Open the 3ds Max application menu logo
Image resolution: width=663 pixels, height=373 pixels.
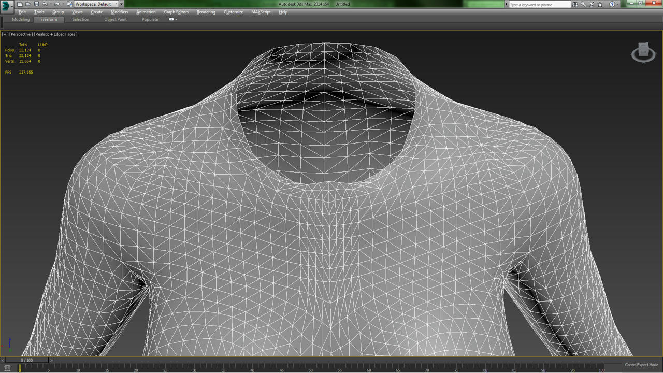click(6, 6)
